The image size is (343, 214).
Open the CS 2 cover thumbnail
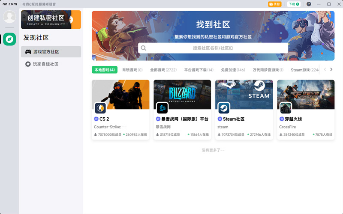(120, 94)
